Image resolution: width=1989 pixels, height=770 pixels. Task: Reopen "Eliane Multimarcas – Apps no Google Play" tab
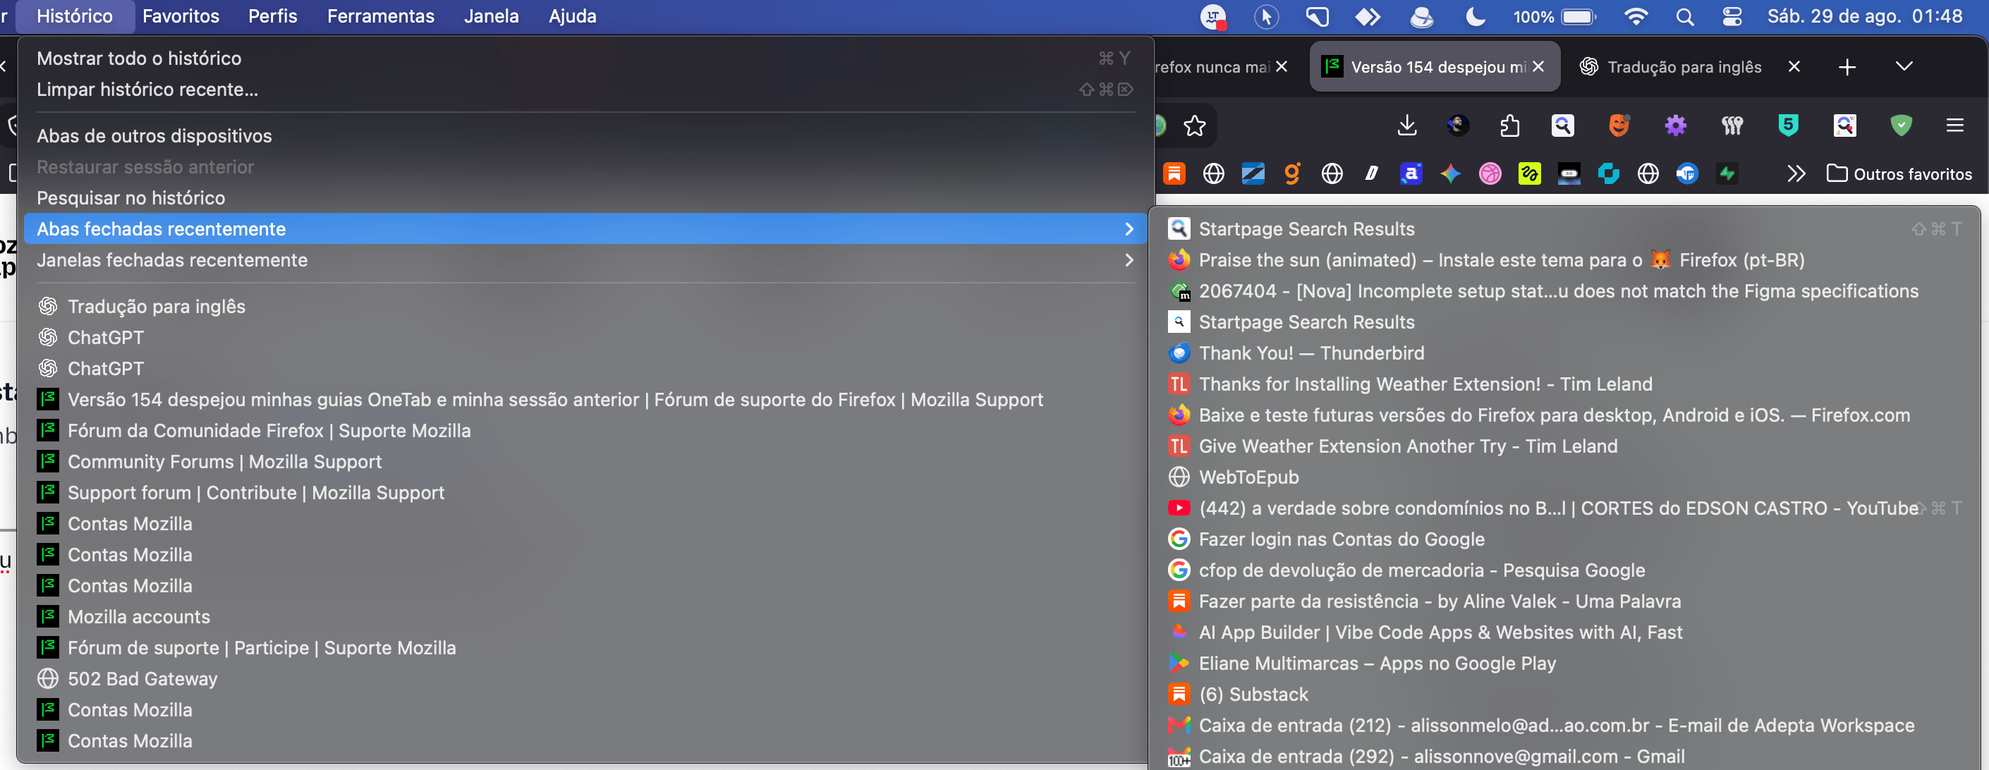pos(1565,663)
